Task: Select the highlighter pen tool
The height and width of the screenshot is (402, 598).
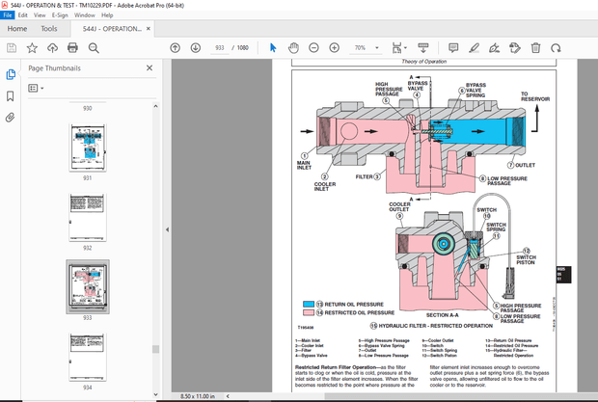Action: click(x=474, y=47)
